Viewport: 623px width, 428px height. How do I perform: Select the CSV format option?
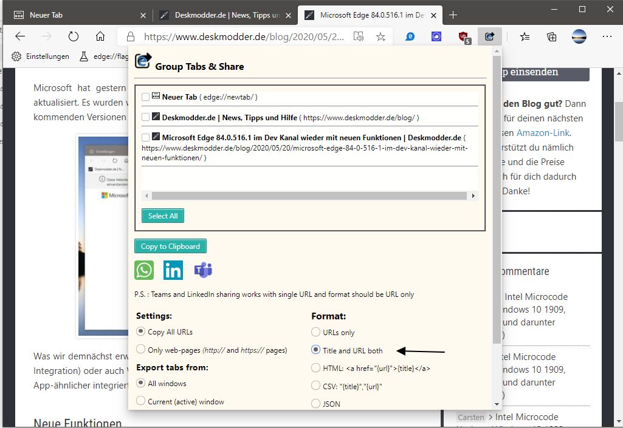[315, 386]
